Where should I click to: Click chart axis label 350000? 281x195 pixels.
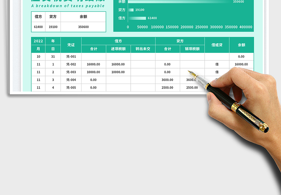click(231, 27)
